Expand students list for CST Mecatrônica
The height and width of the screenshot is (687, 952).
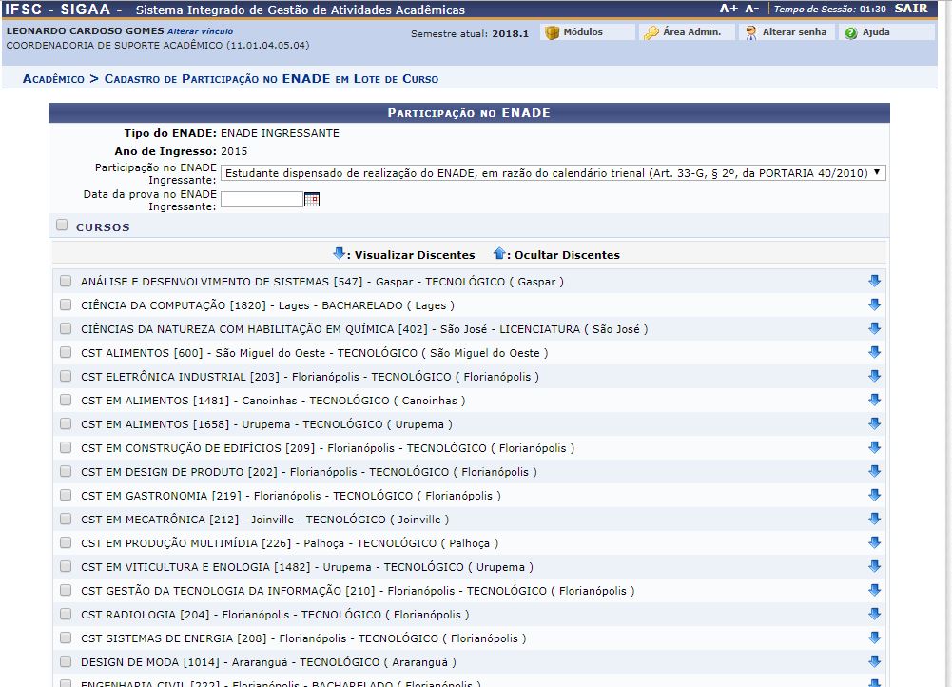point(874,520)
